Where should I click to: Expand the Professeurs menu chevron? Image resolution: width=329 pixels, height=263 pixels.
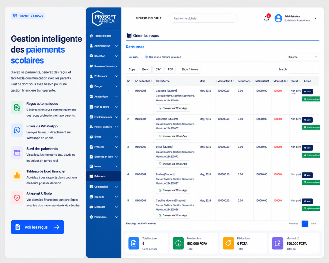pyautogui.click(x=116, y=76)
